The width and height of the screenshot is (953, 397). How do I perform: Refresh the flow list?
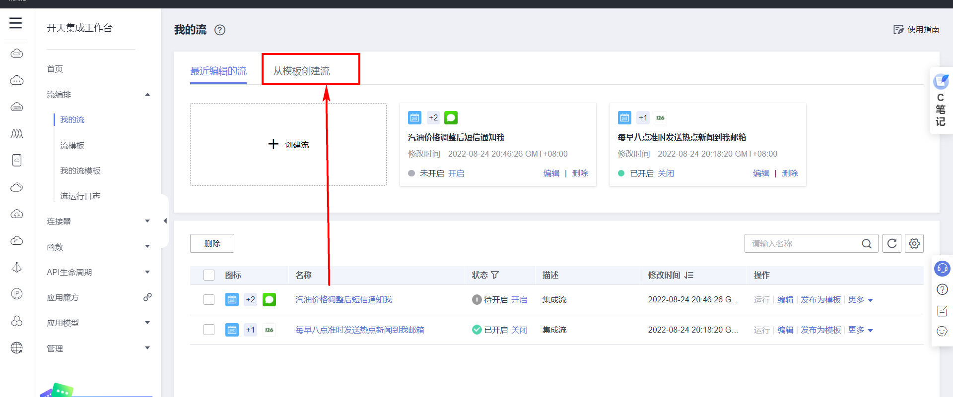(x=892, y=243)
